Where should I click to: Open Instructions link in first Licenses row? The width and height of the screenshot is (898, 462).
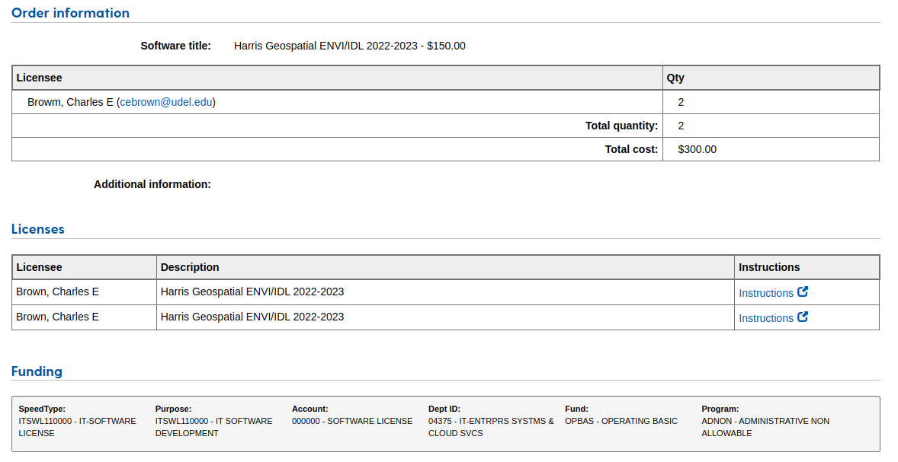(x=773, y=293)
